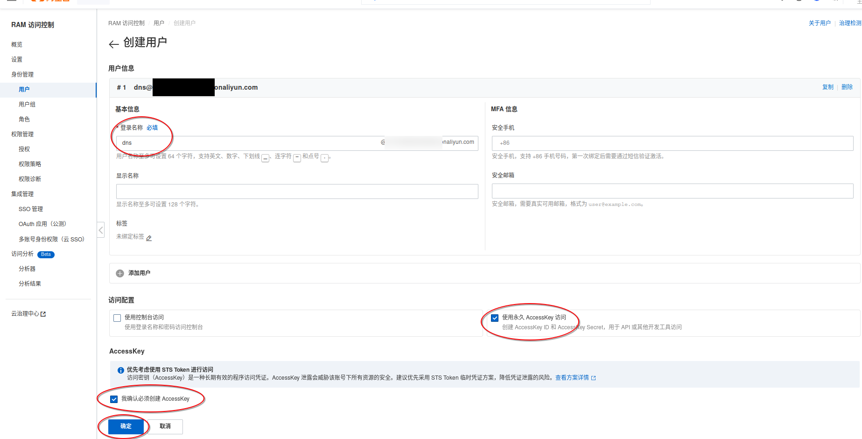Click the 取消 button
This screenshot has height=439, width=862.
pos(165,426)
